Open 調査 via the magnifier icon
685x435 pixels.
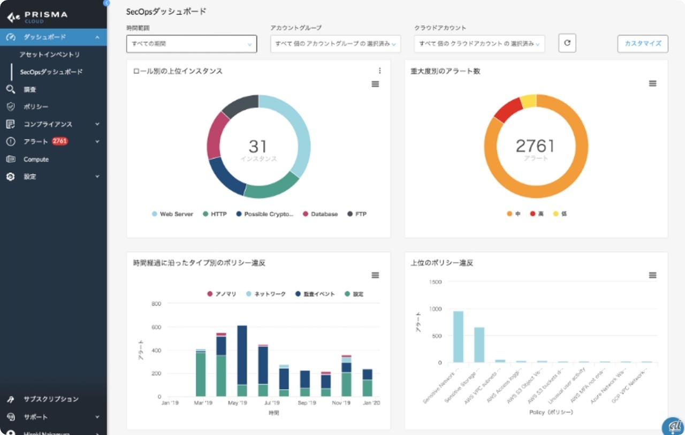click(11, 89)
